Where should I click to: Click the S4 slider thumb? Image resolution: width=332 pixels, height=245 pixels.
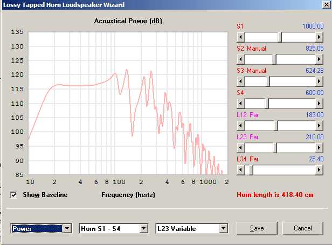tap(267, 104)
